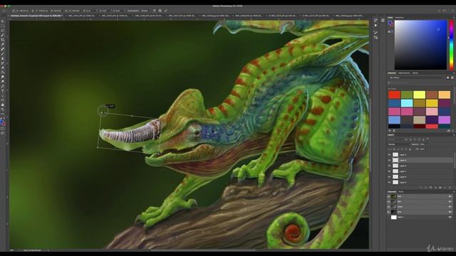
Task: Open the Libraries panel tab
Action: click(392, 73)
